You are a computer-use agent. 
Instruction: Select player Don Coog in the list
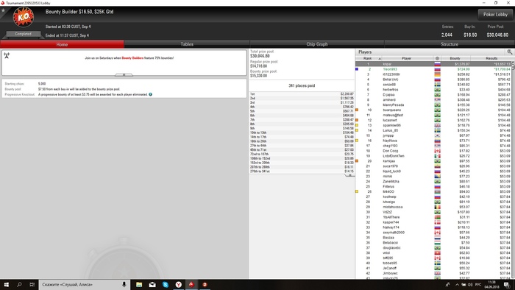tap(391, 151)
